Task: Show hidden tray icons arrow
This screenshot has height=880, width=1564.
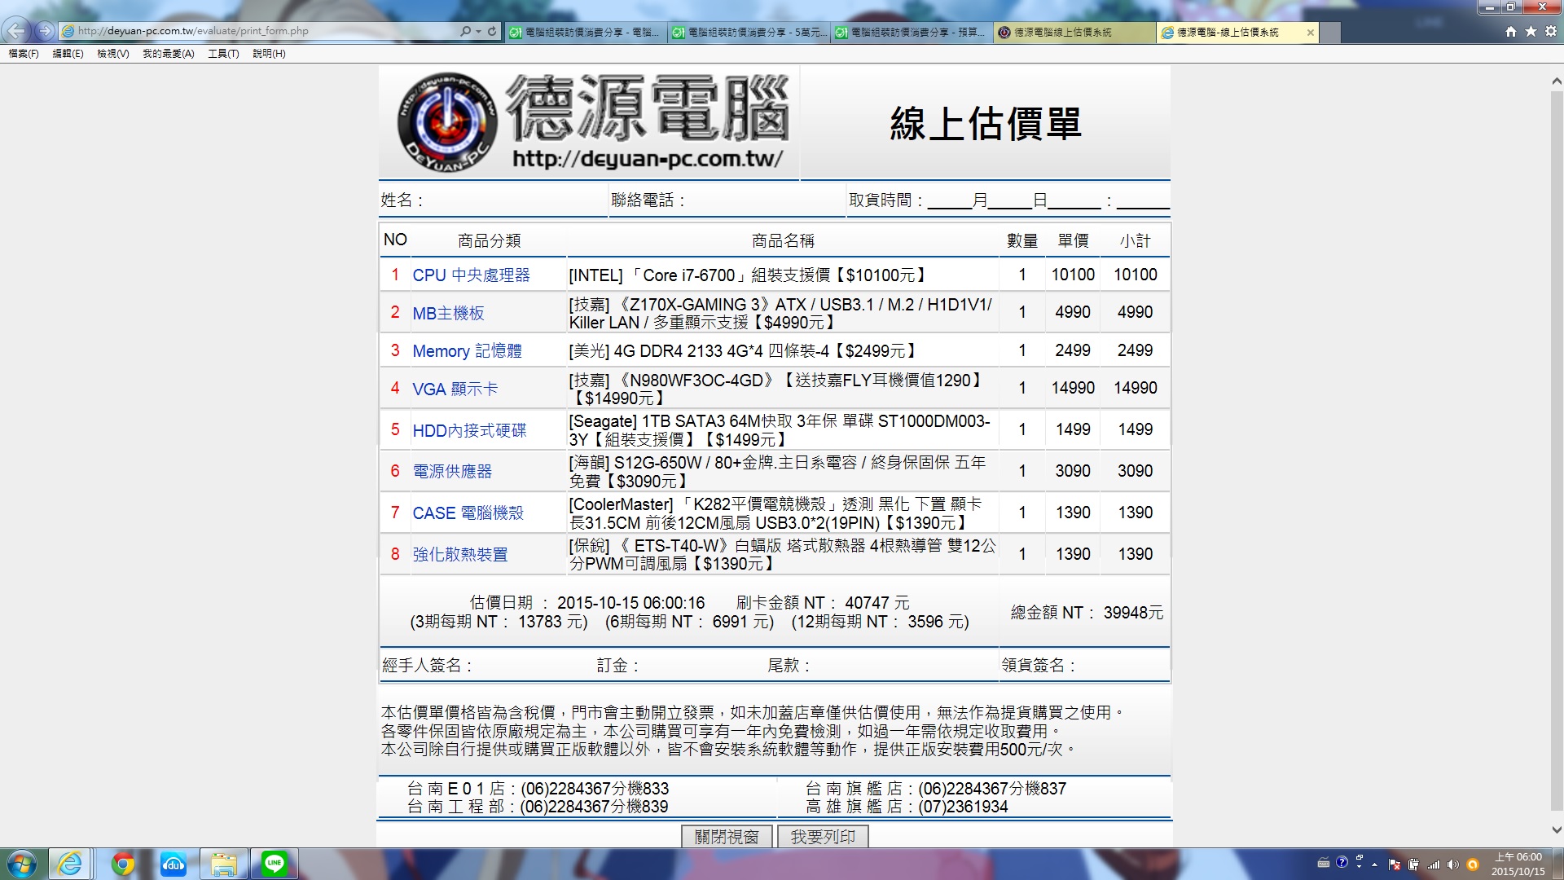Action: (x=1375, y=865)
